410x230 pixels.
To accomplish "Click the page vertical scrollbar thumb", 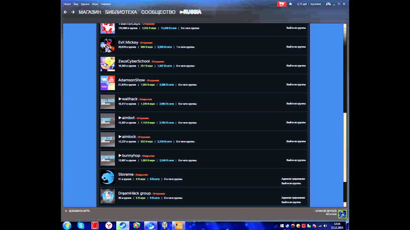I will tap(345, 147).
